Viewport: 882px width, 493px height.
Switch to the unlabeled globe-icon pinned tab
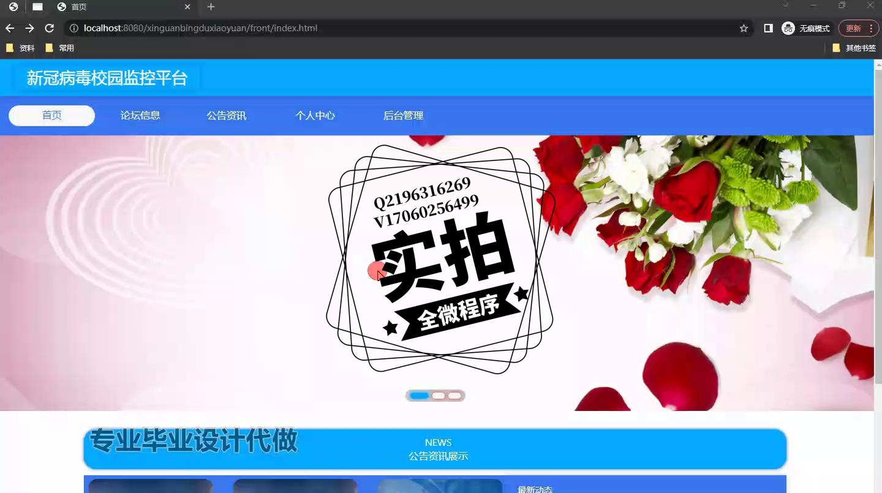[x=13, y=7]
